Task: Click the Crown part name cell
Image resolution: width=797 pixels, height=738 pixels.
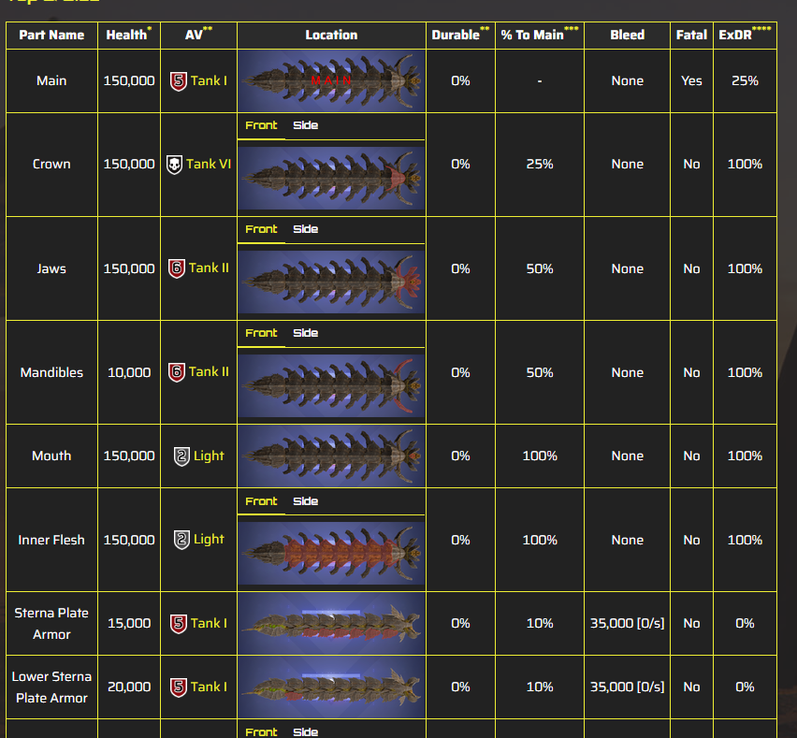Action: [x=51, y=165]
